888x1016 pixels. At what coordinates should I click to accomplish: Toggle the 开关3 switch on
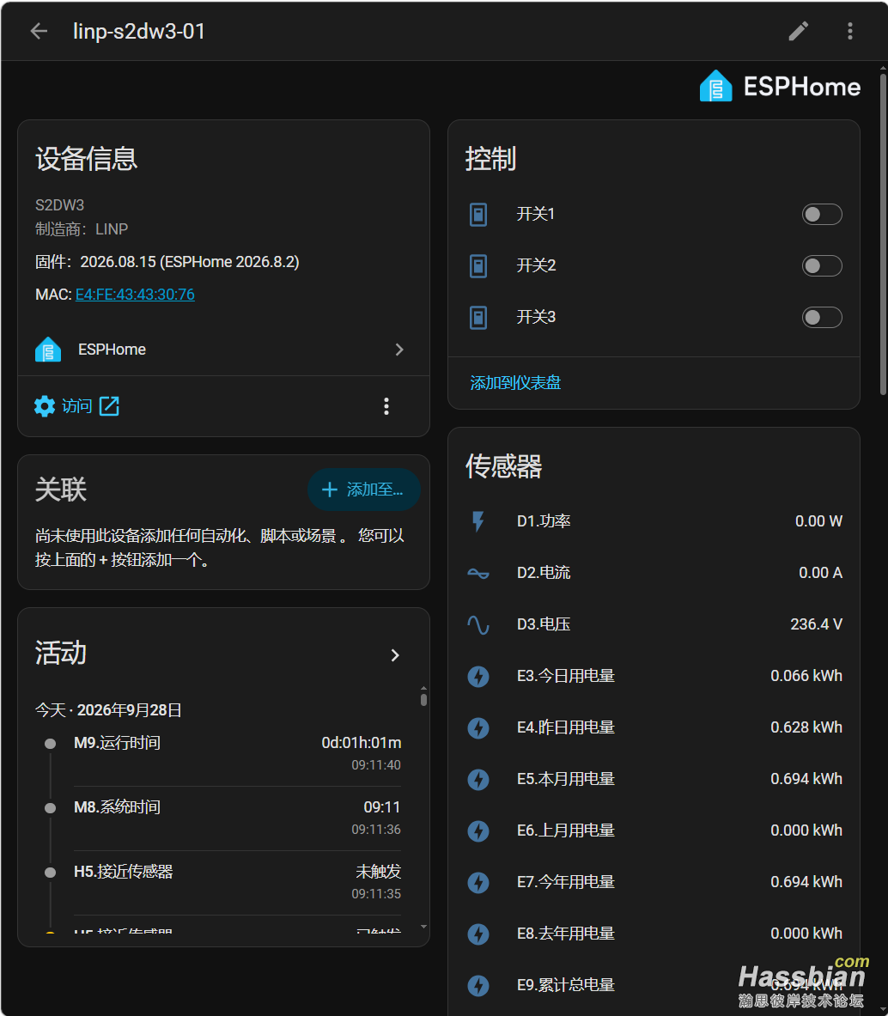tap(822, 318)
